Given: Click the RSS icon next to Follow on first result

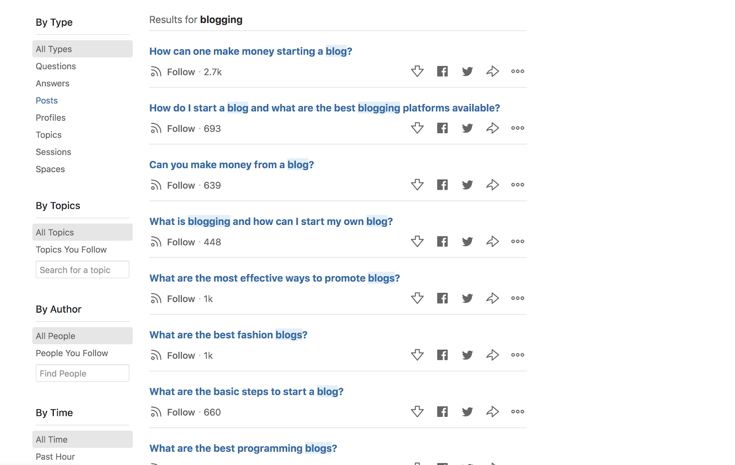Looking at the screenshot, I should (156, 72).
